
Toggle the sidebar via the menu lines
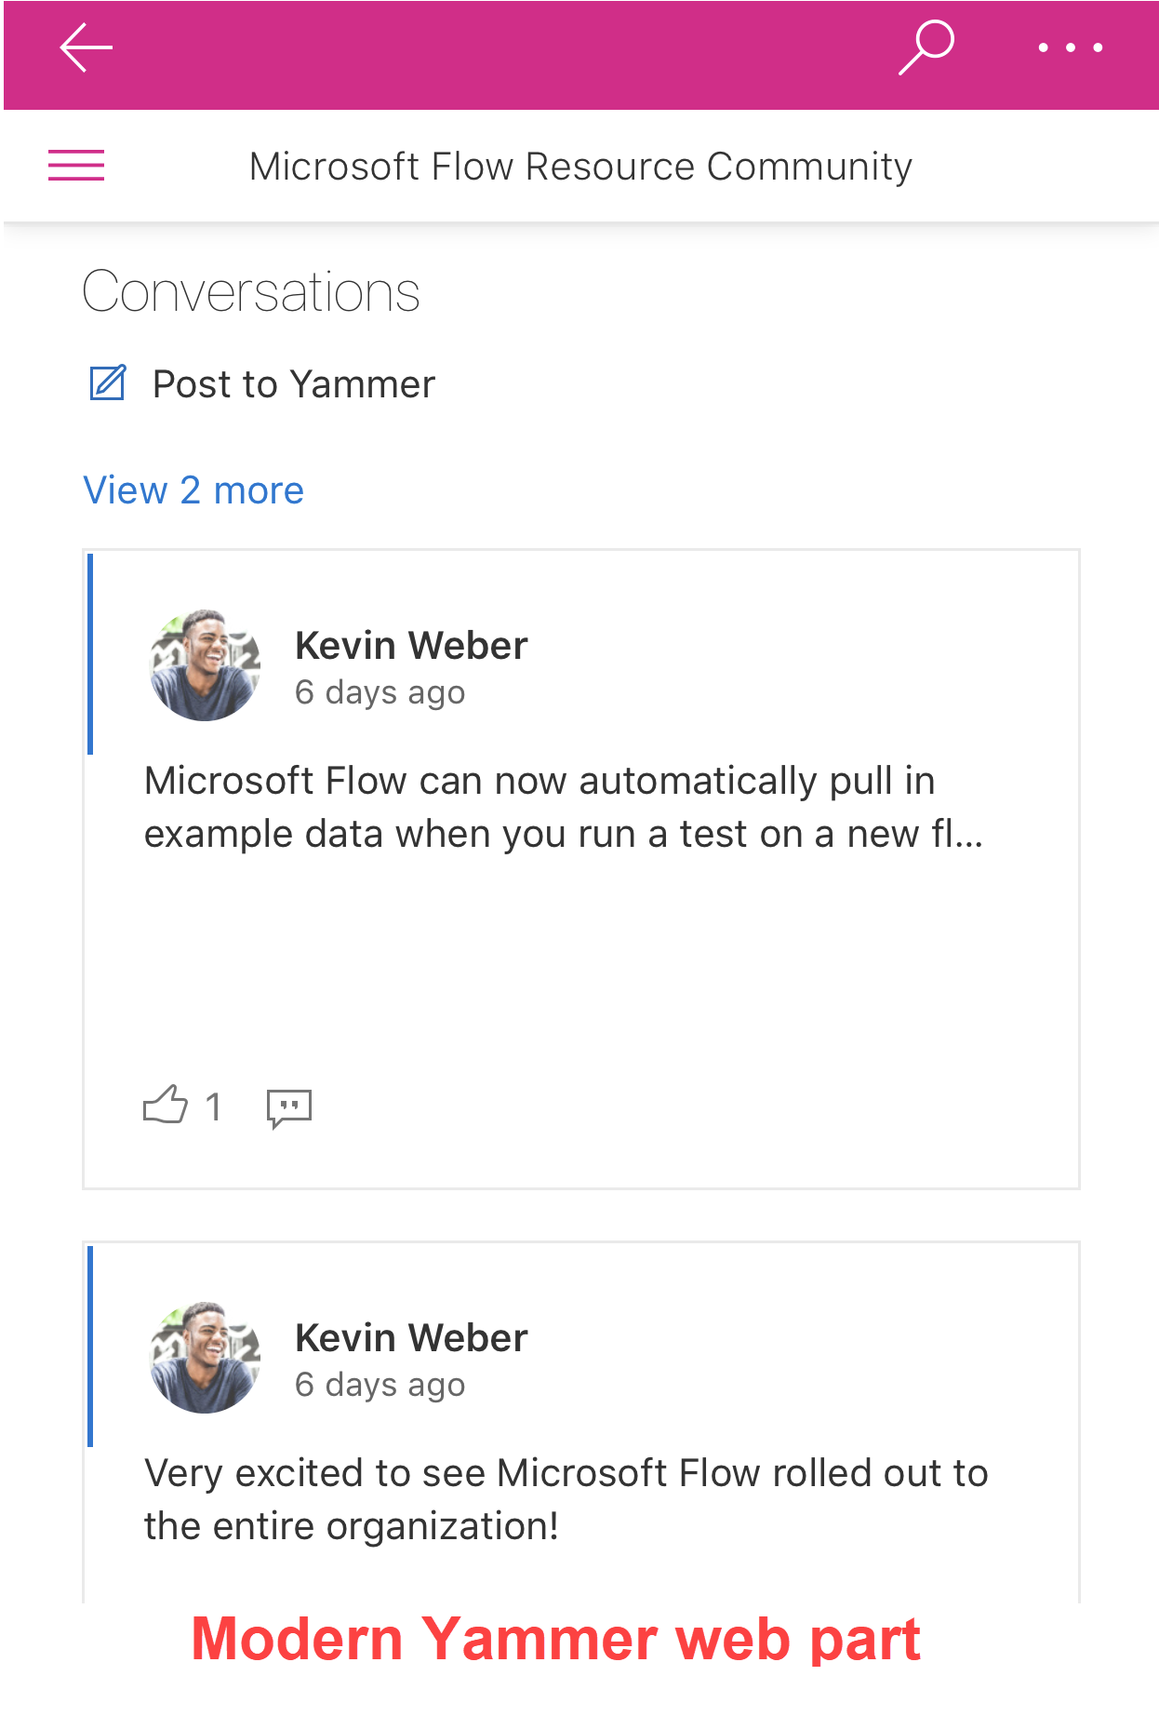coord(75,165)
